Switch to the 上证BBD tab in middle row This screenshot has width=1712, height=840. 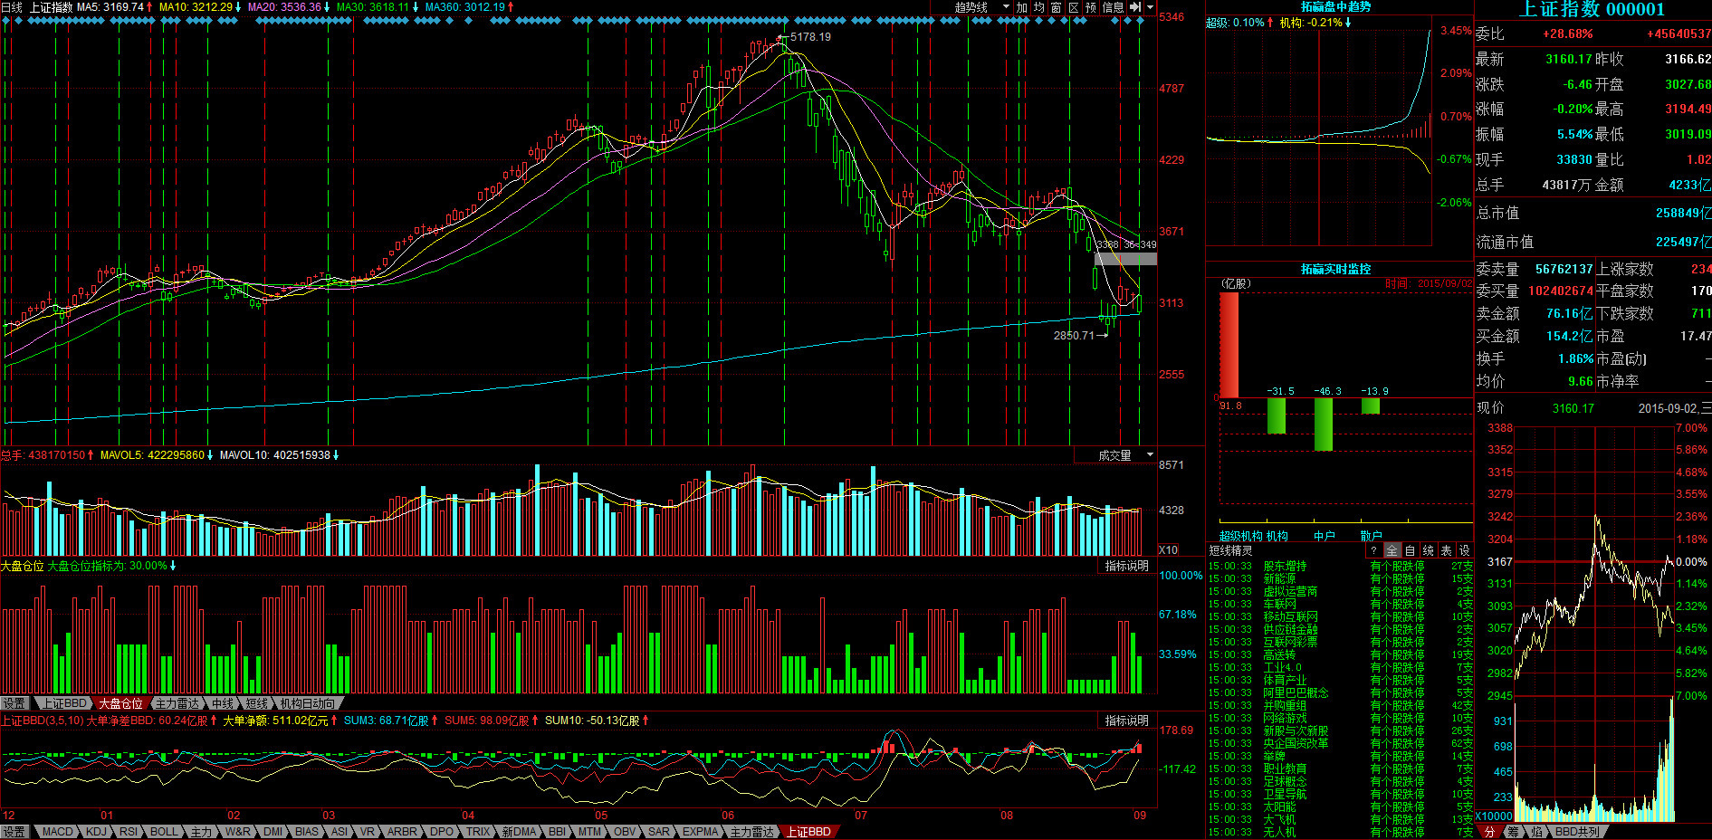pyautogui.click(x=64, y=703)
